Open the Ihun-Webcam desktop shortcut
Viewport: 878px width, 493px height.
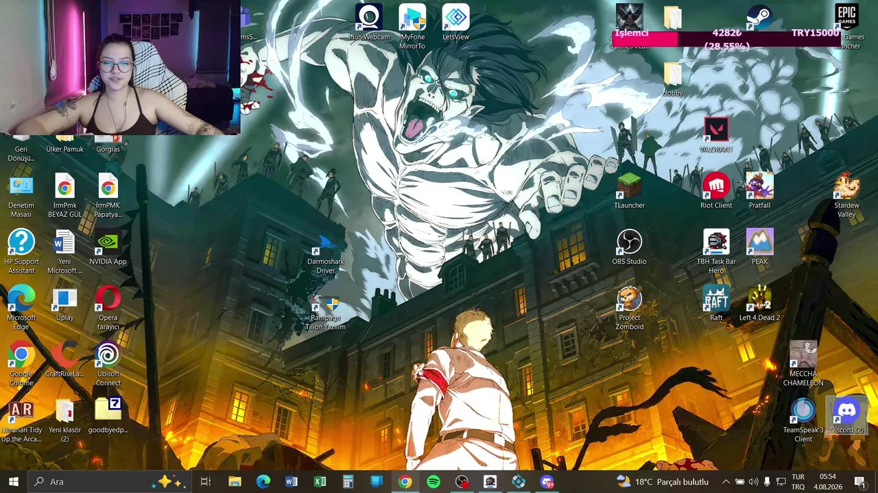(369, 23)
